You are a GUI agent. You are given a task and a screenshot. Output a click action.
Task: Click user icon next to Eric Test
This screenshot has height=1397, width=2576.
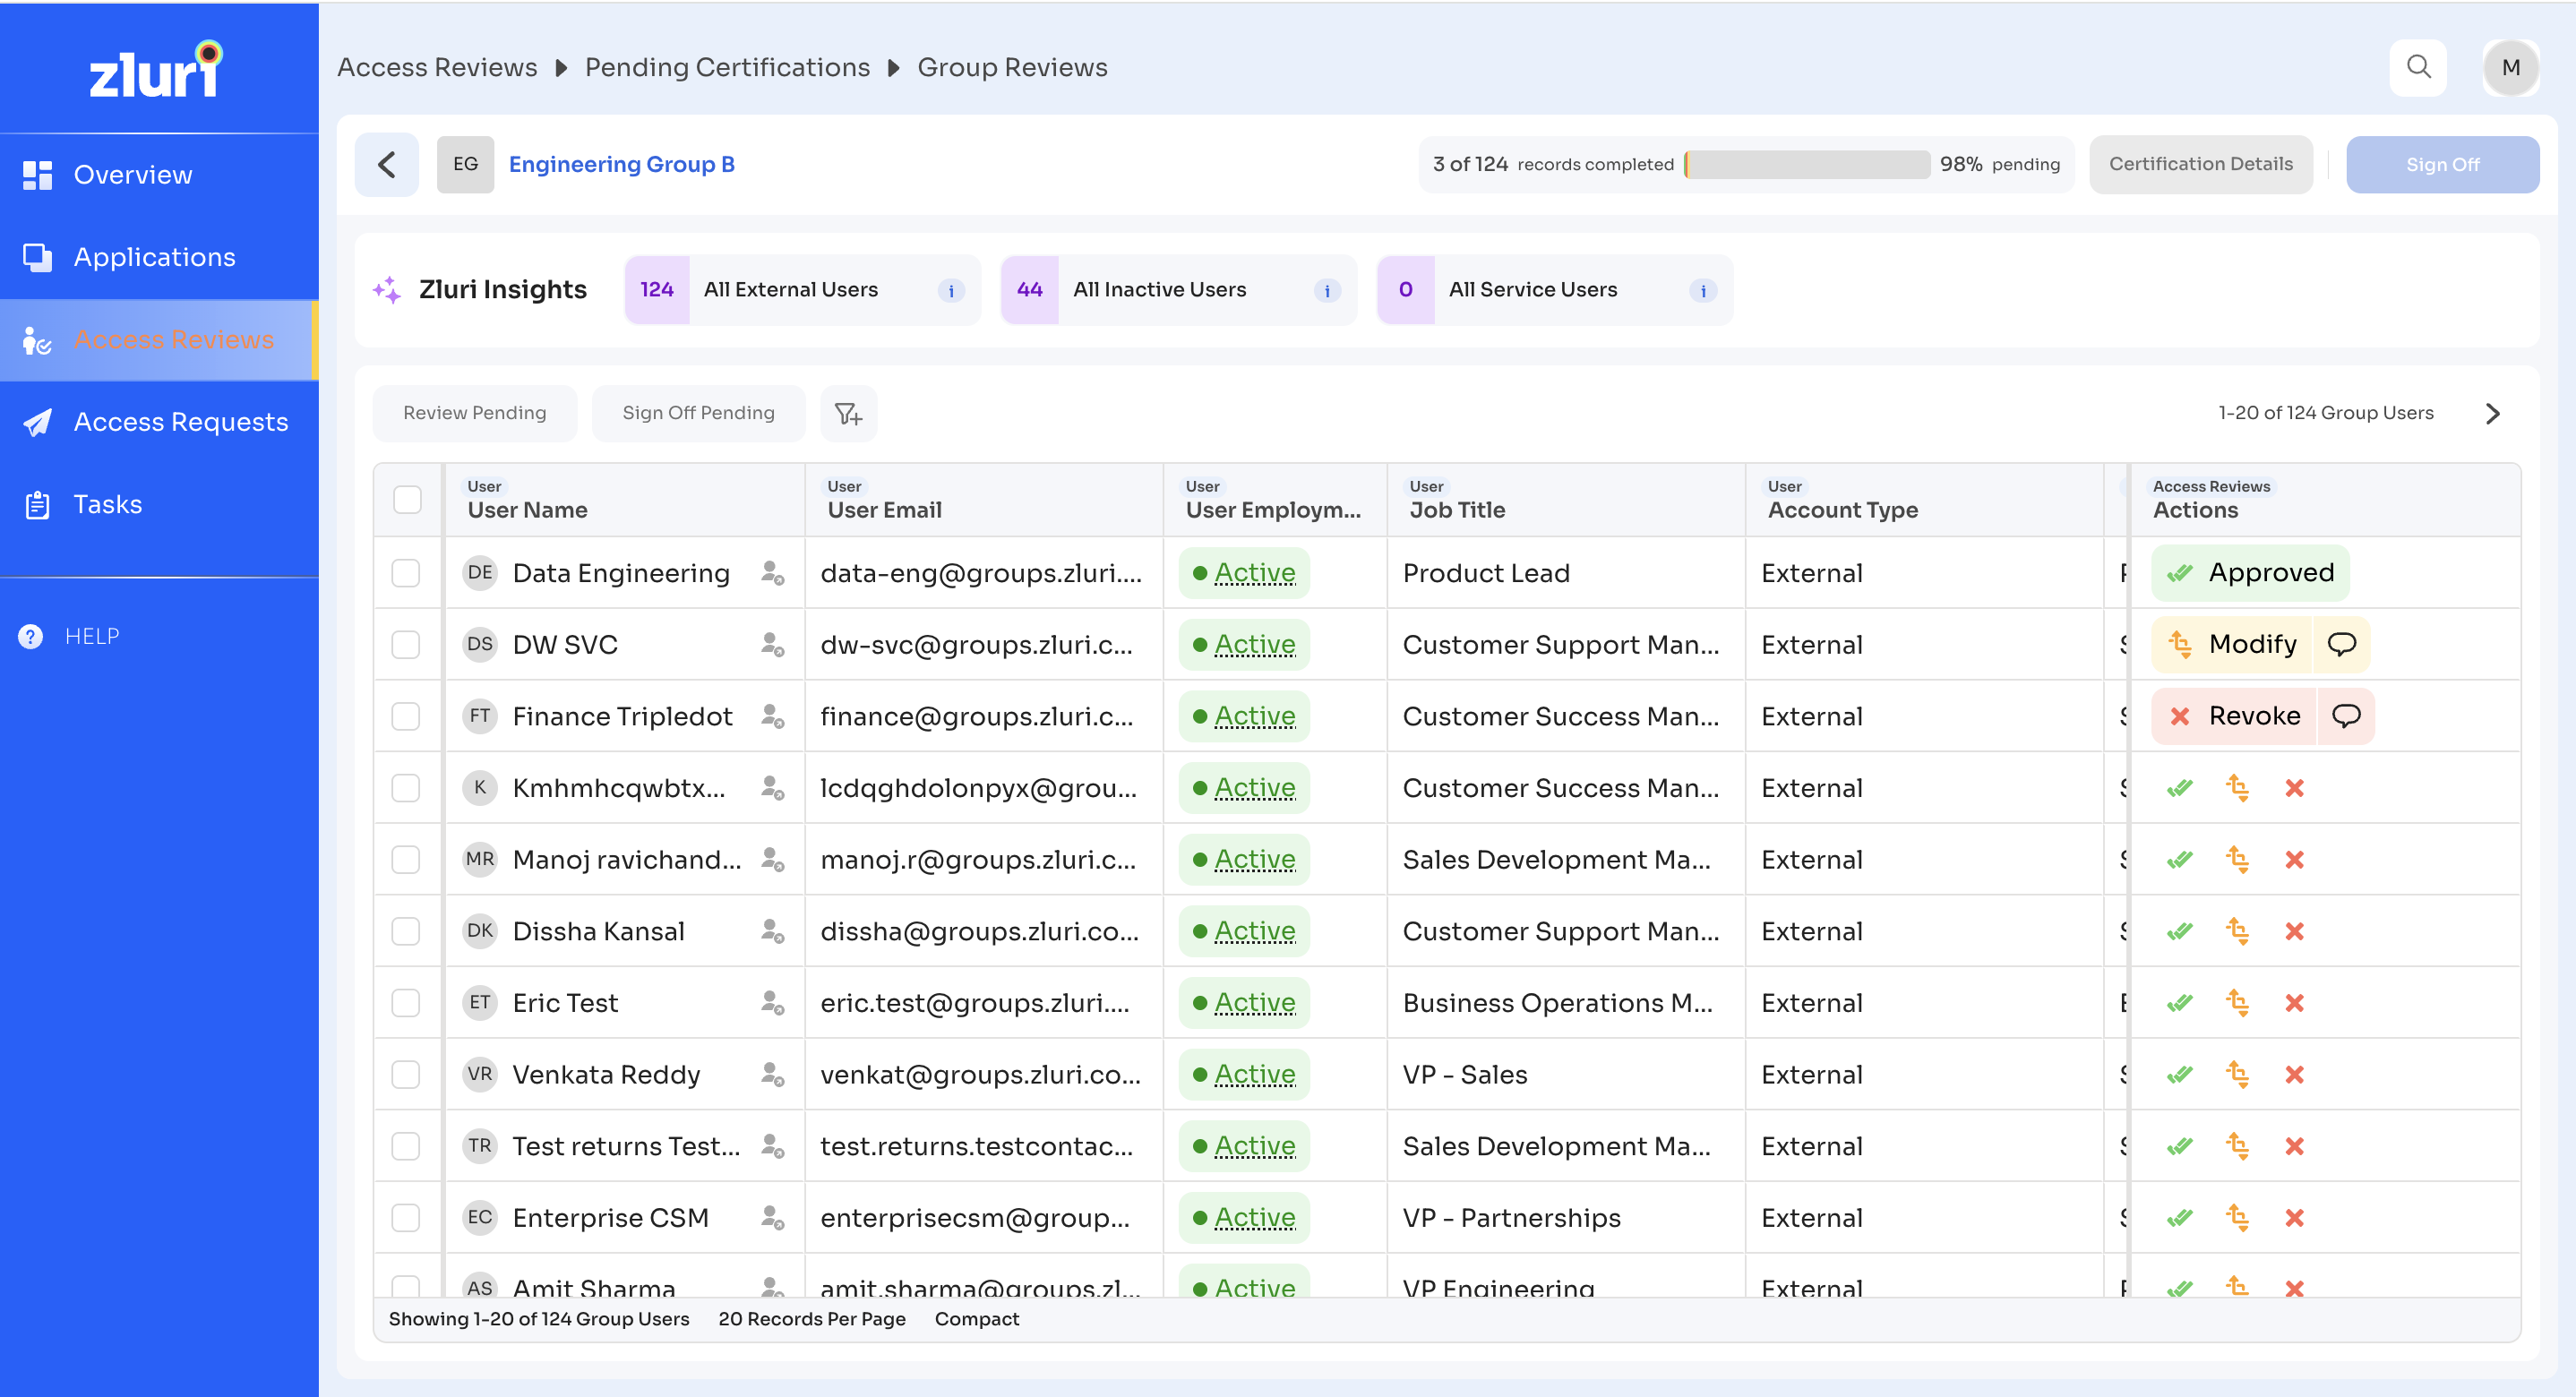(772, 1003)
